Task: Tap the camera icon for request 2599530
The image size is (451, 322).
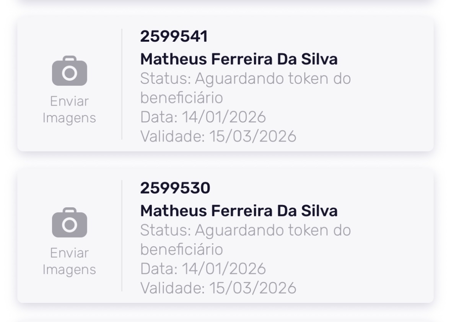Action: (x=69, y=223)
